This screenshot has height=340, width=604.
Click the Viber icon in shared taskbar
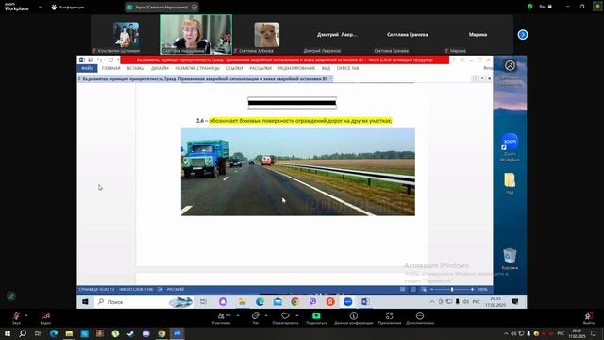point(312,302)
